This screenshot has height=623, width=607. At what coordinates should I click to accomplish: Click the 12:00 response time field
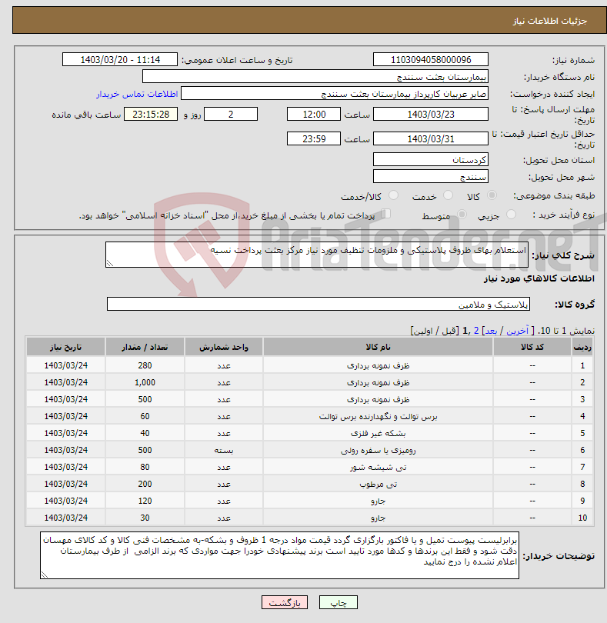point(314,115)
